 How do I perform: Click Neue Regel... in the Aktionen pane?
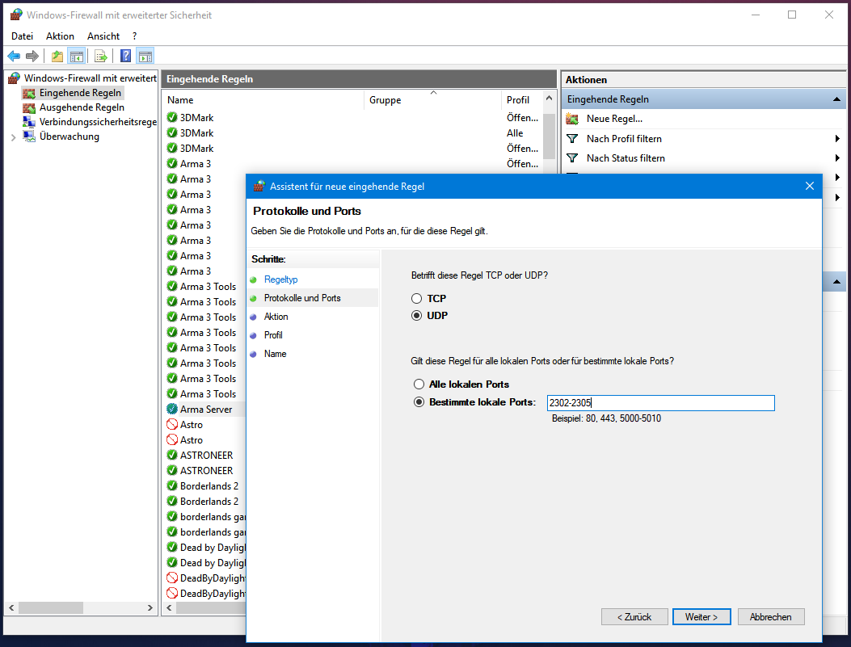614,119
